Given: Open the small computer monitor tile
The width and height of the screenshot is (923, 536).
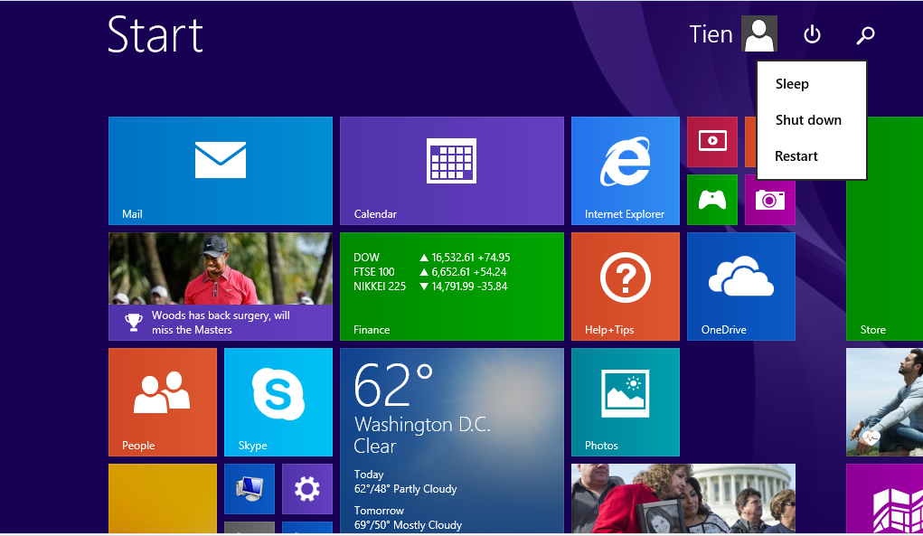Looking at the screenshot, I should (x=249, y=489).
